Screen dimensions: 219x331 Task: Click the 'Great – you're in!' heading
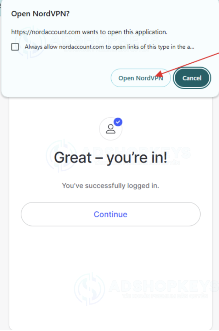[x=110, y=158]
